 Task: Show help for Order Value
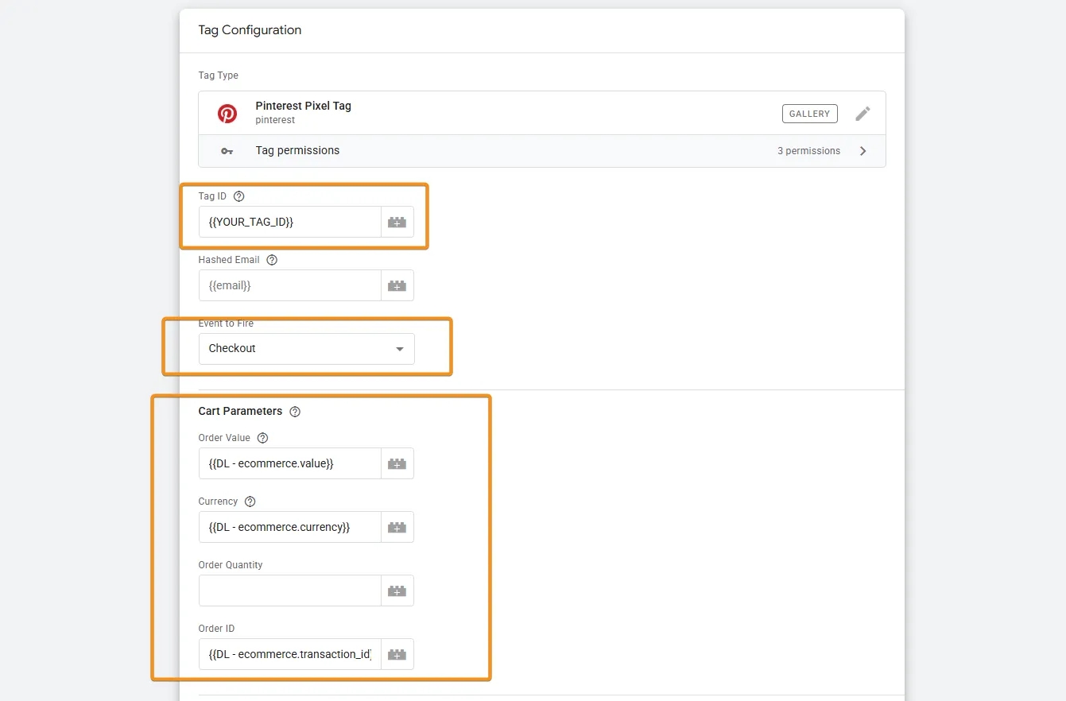pyautogui.click(x=263, y=438)
